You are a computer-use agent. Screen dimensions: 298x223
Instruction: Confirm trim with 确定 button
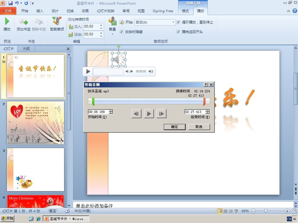175,127
